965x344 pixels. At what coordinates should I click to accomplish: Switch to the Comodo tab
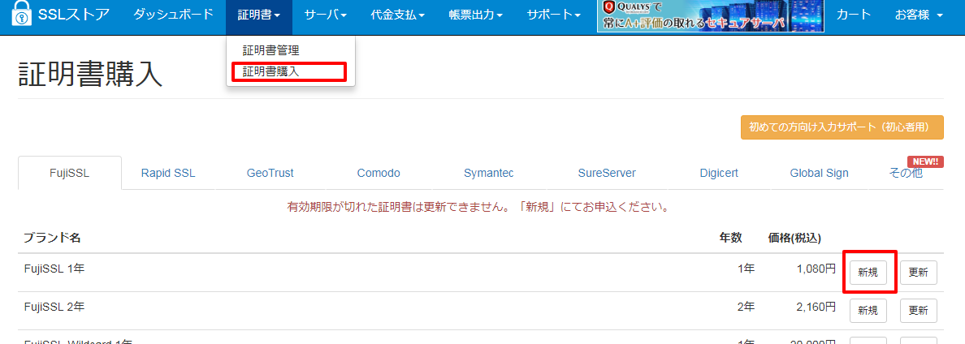click(379, 174)
